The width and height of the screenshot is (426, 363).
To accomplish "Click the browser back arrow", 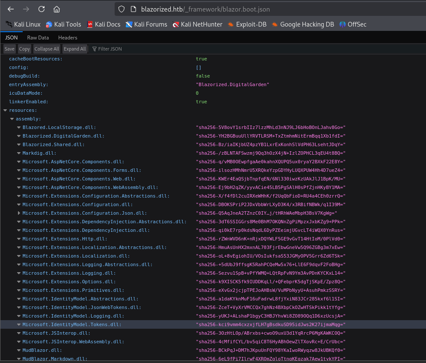I will coord(11,9).
